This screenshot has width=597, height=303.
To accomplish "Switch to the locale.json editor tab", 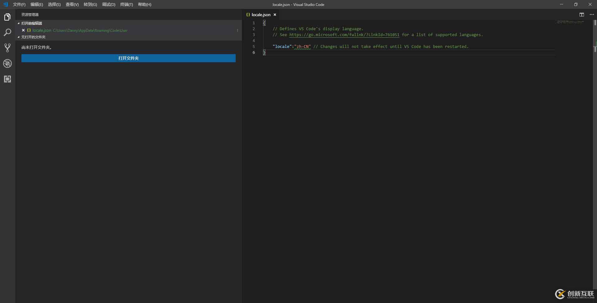I will [x=261, y=15].
